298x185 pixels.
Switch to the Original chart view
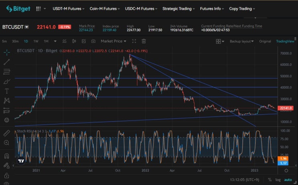coord(265,41)
